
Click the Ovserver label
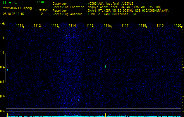pos(60,4)
